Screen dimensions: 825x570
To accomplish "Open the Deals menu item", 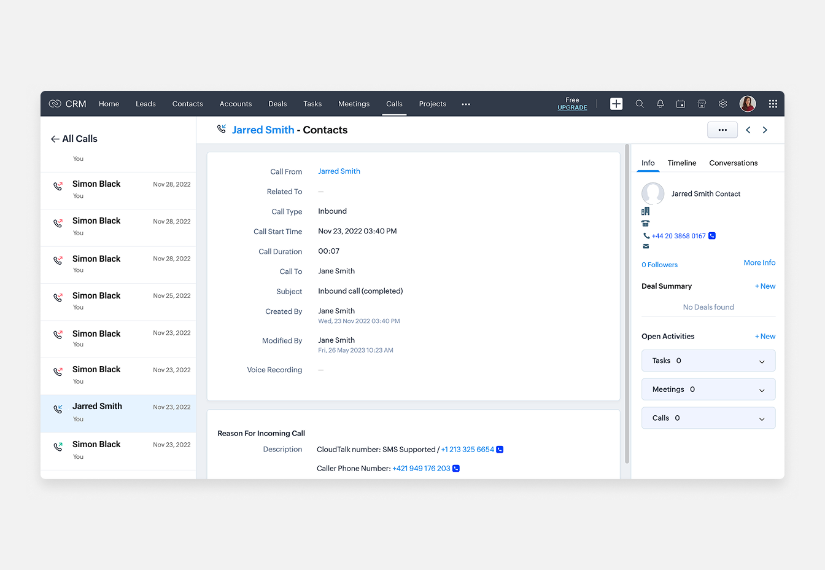I will click(277, 104).
